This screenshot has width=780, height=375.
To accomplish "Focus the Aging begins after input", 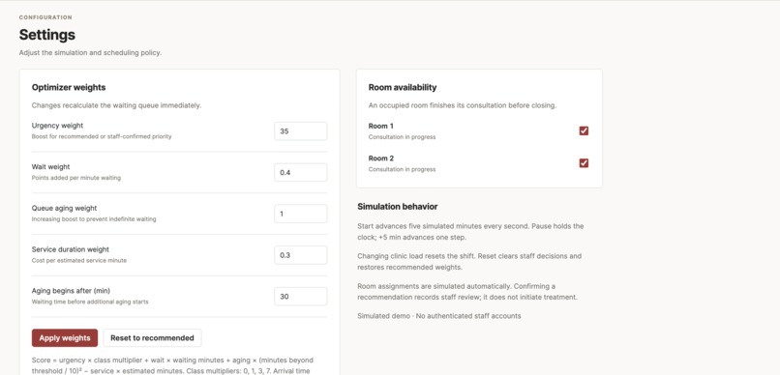I will coord(300,296).
